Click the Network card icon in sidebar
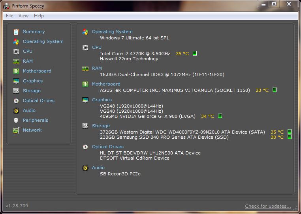This screenshot has height=214, width=301. (16, 130)
